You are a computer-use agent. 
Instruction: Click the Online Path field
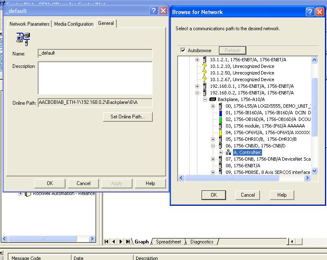click(95, 103)
